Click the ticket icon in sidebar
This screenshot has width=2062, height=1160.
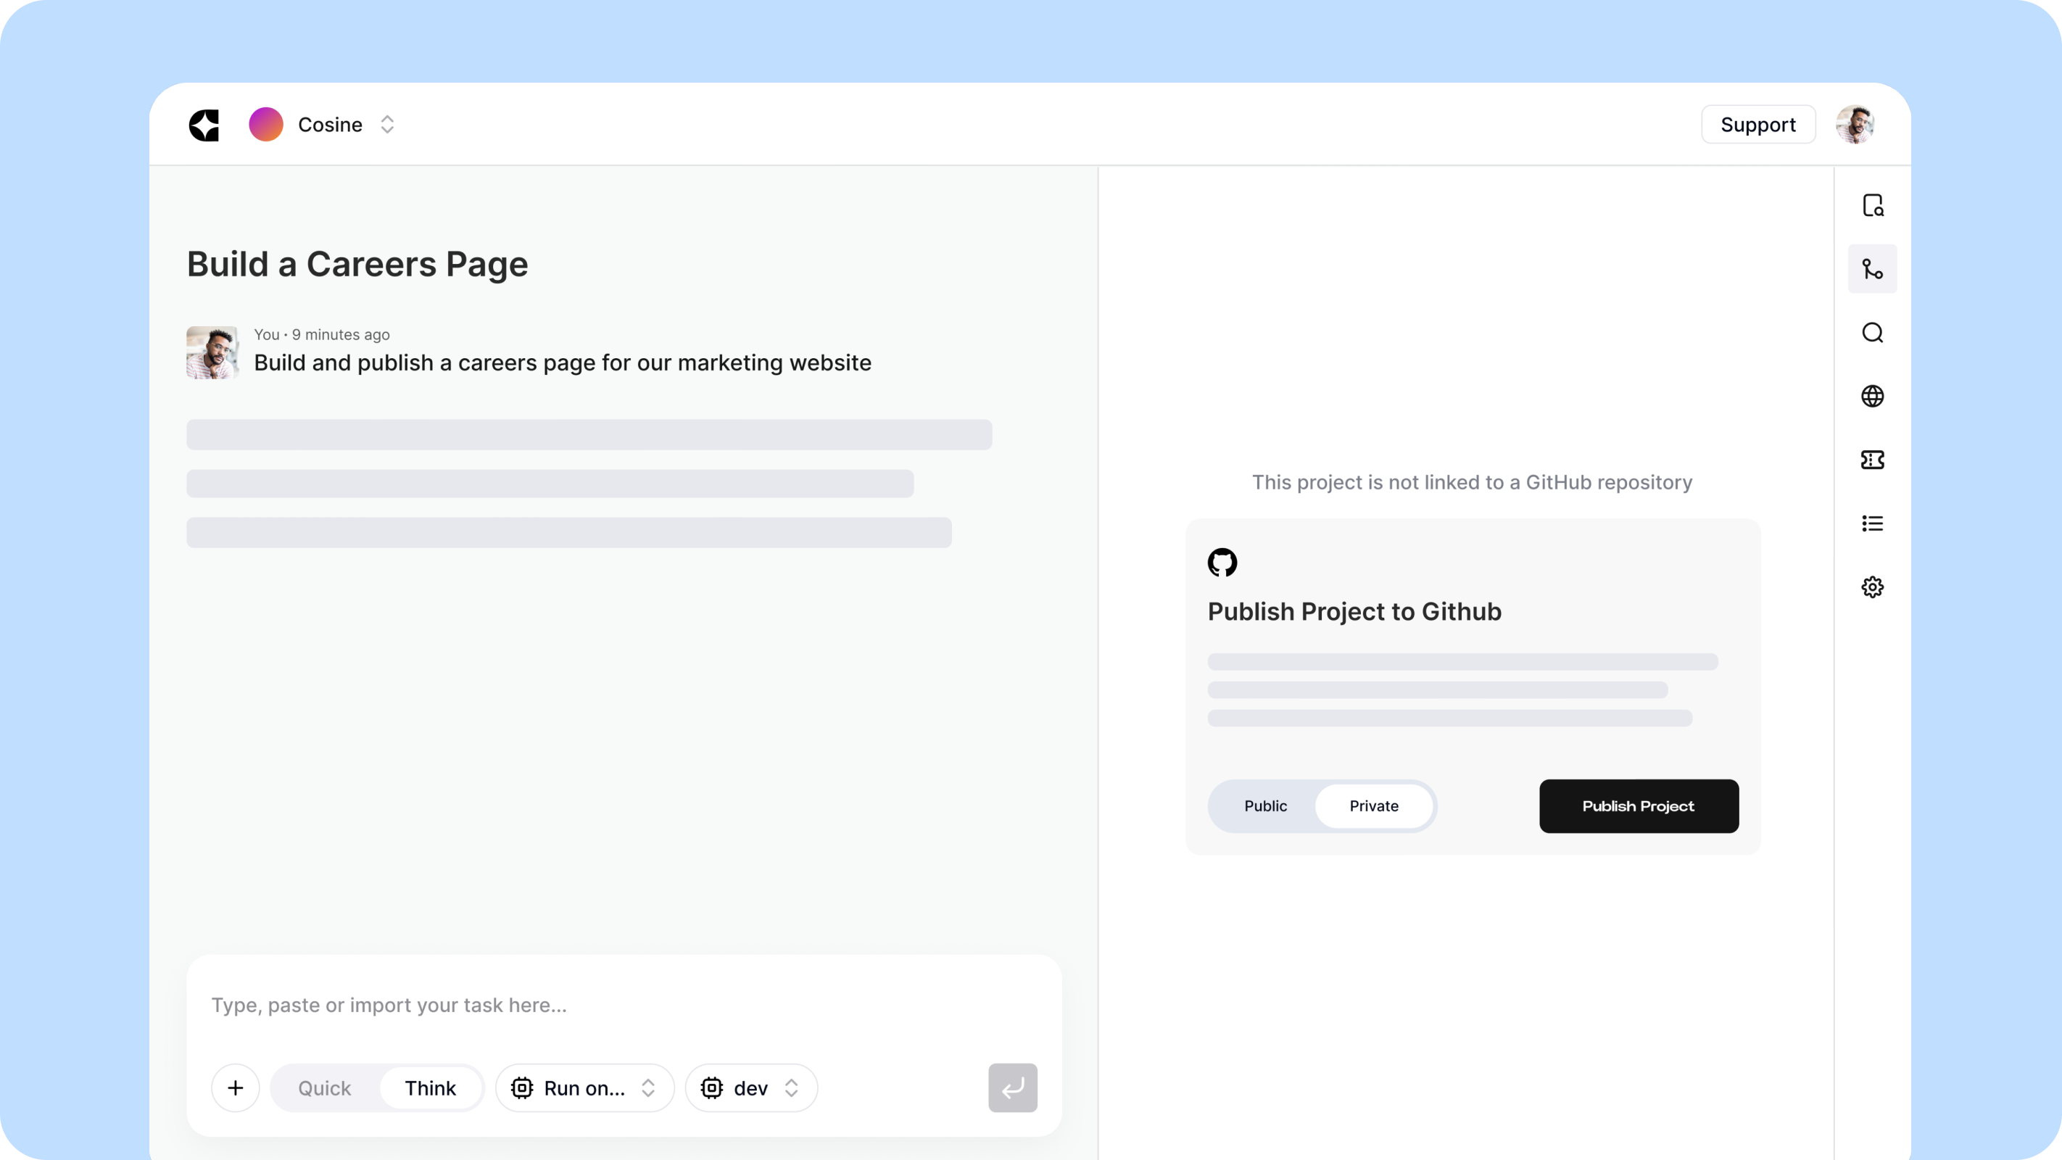pyautogui.click(x=1872, y=460)
